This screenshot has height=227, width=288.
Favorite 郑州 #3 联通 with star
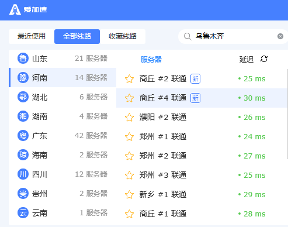coord(129,176)
